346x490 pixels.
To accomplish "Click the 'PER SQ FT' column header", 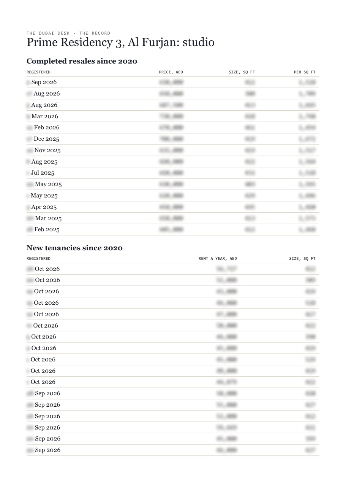I will (305, 72).
